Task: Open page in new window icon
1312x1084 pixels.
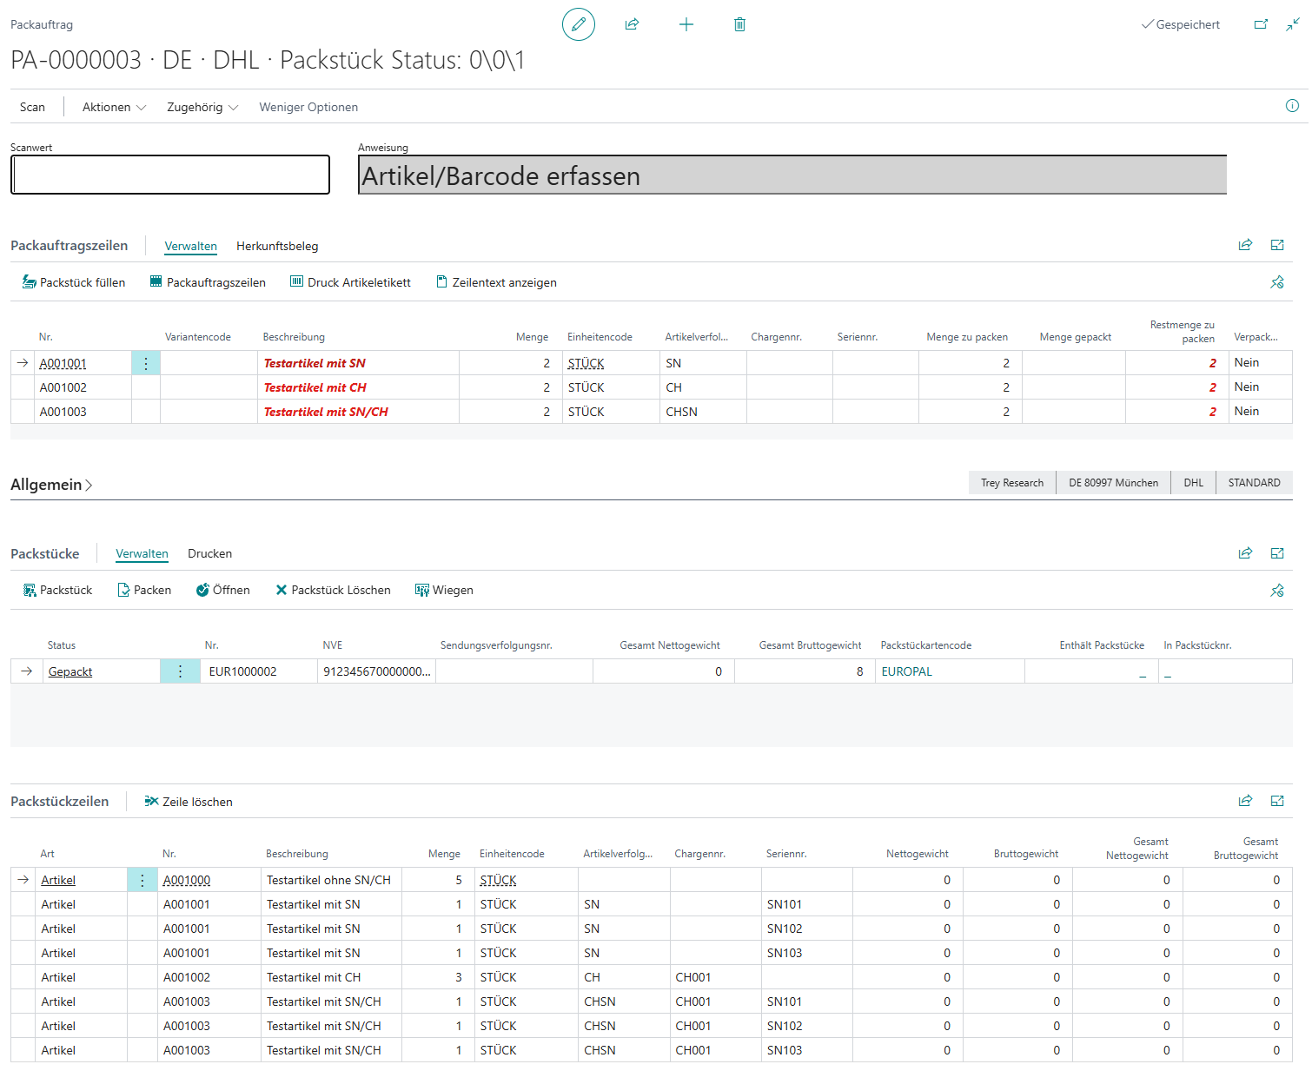Action: [1261, 24]
